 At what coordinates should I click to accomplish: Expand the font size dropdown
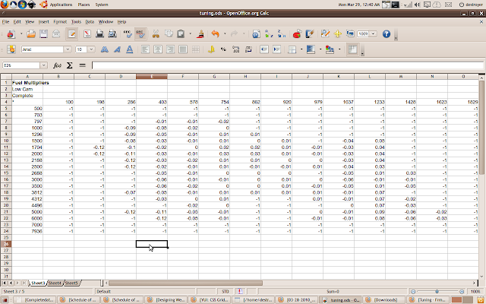(x=91, y=49)
